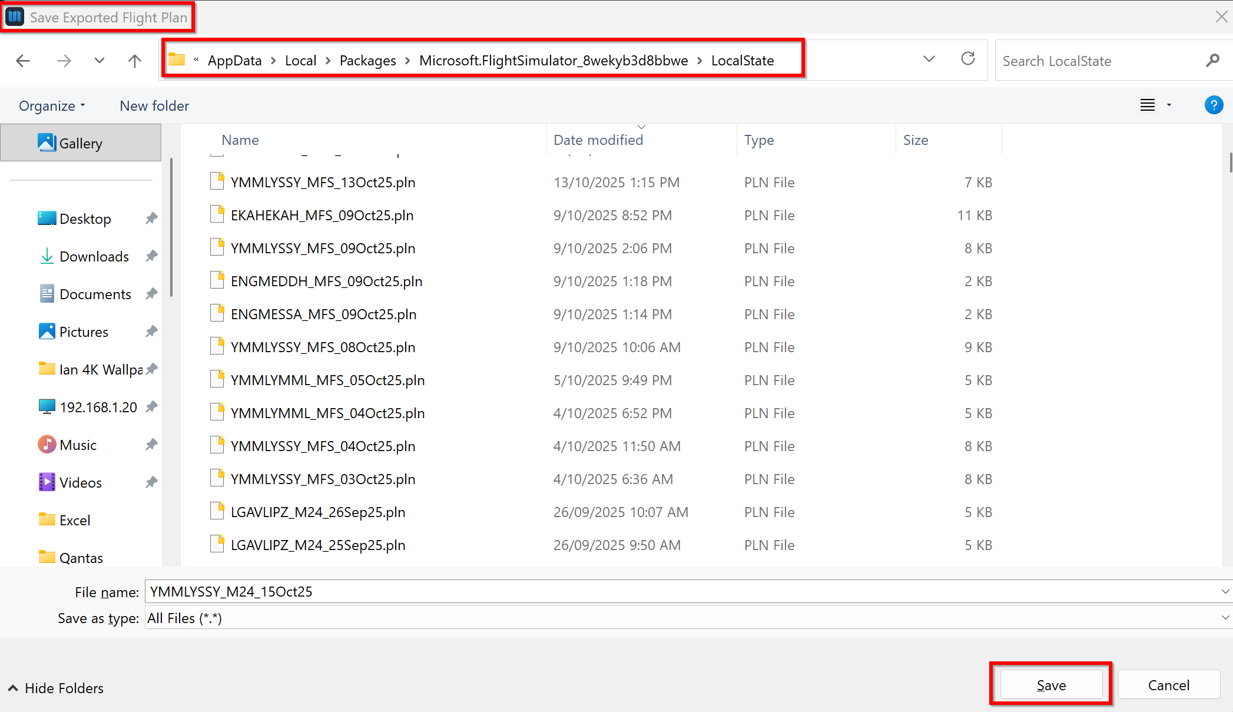Open the view options dropdown arrow
Image resolution: width=1233 pixels, height=712 pixels.
tap(1169, 105)
